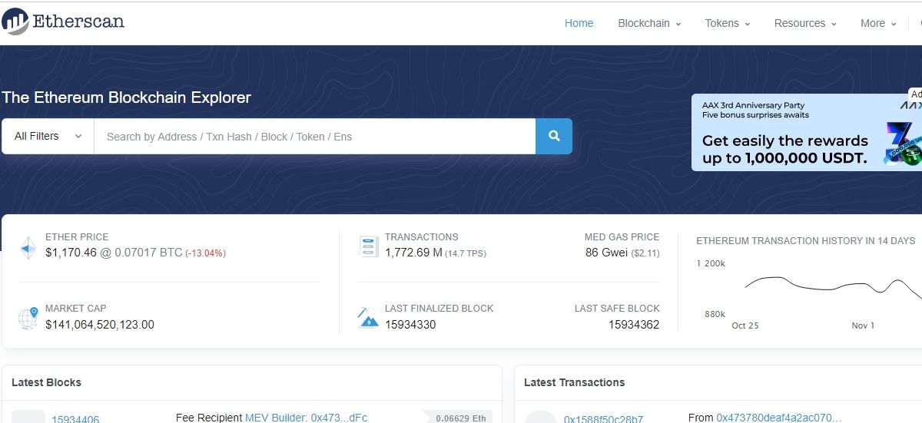Focus the address search input field

tap(315, 136)
